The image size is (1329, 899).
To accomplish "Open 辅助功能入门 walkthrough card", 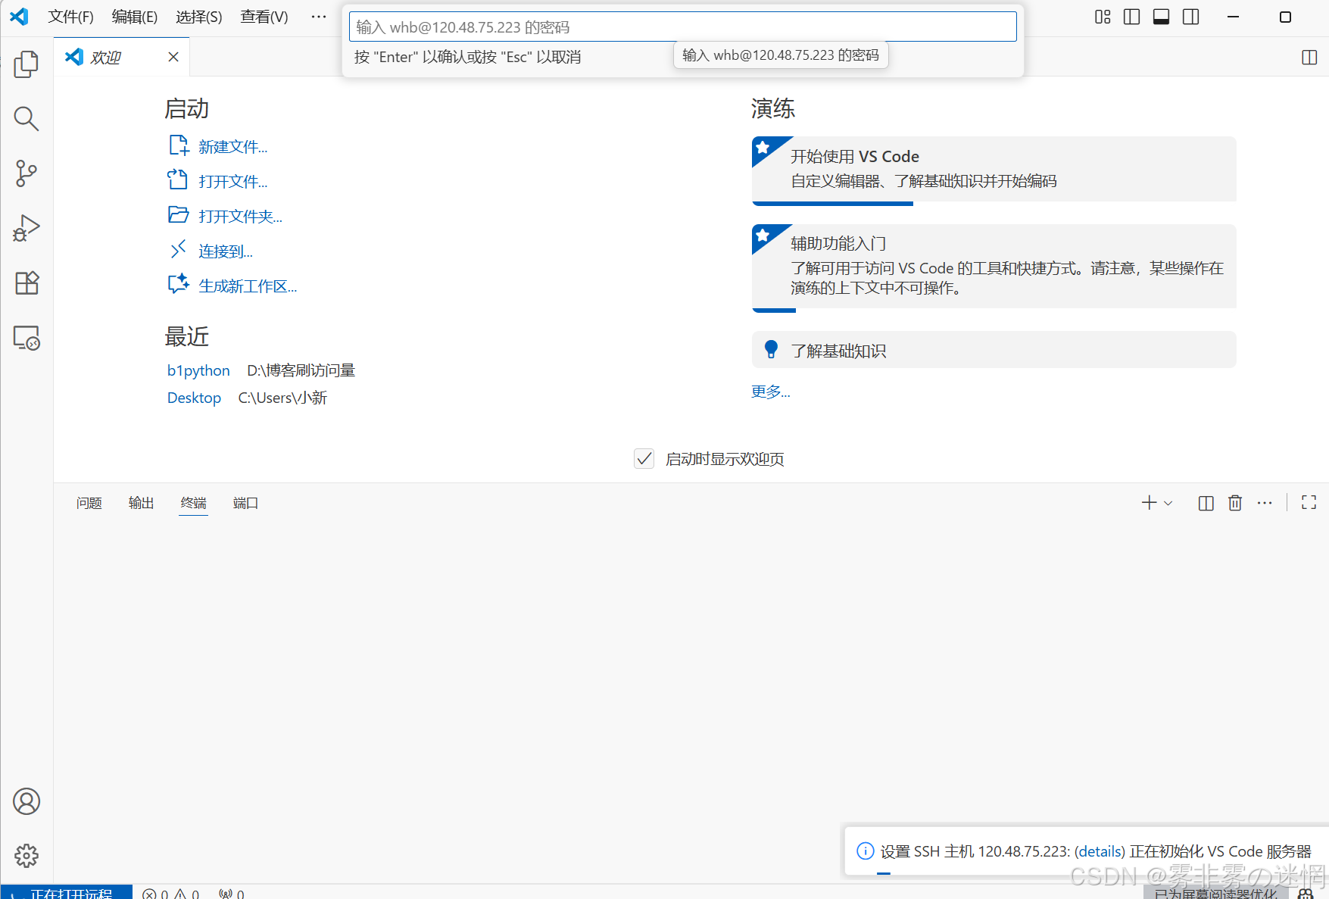I will click(x=994, y=267).
